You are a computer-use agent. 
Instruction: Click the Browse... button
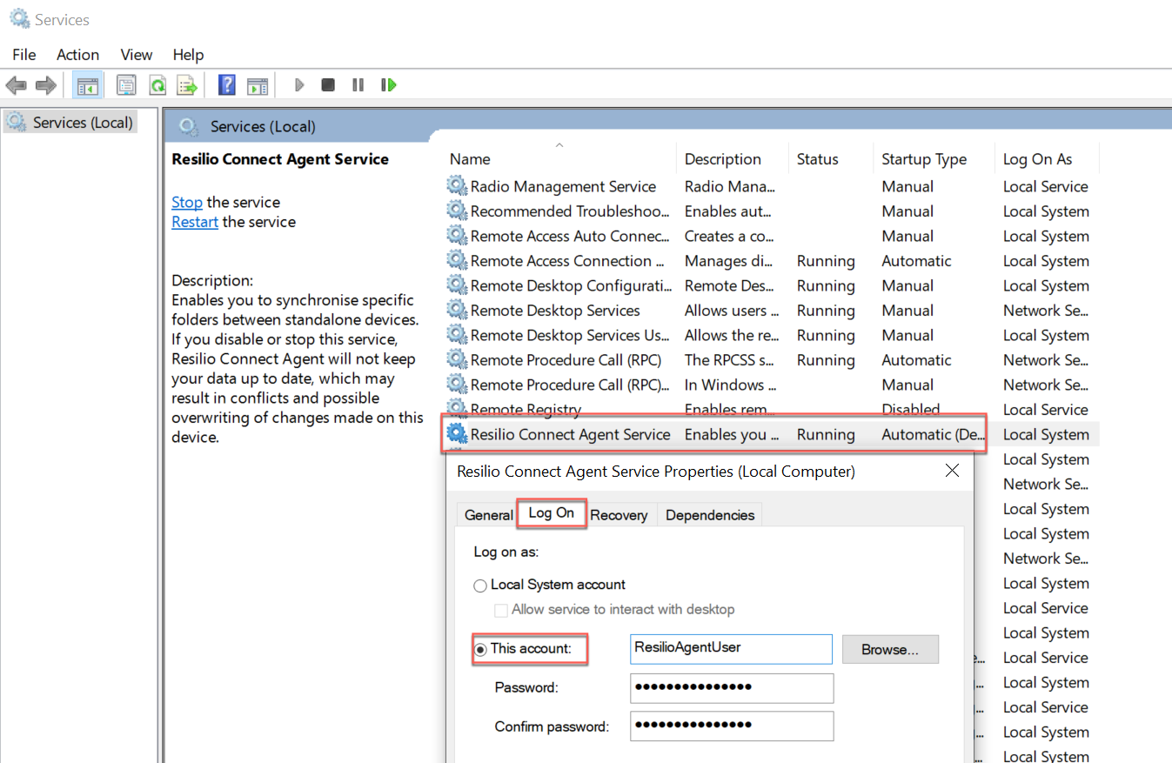(889, 649)
